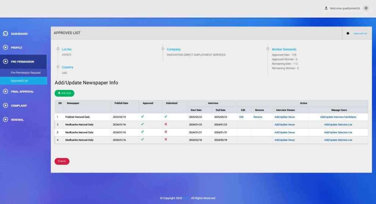
Task: Click the Approved List breadcrumb link
Action: tap(360, 33)
